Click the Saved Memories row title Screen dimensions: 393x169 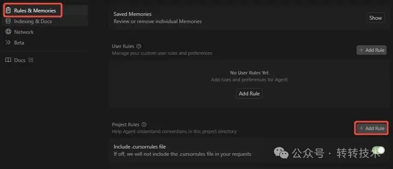click(x=132, y=14)
